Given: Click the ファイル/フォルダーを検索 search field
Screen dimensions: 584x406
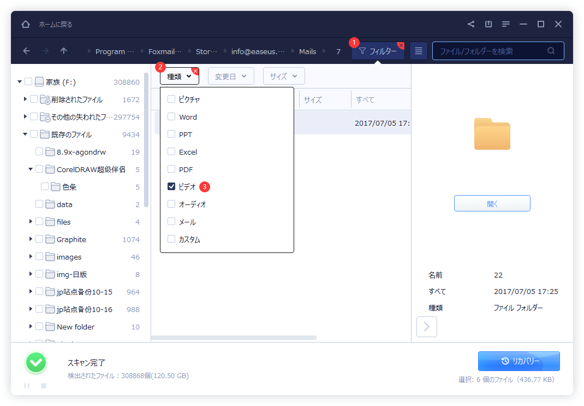Looking at the screenshot, I should [x=498, y=51].
